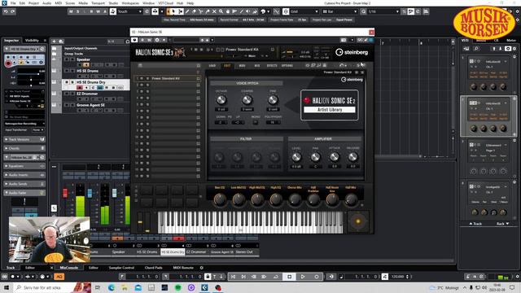The image size is (521, 293).
Task: Enable record on HS SE Drums Dry track
Action: (80, 88)
